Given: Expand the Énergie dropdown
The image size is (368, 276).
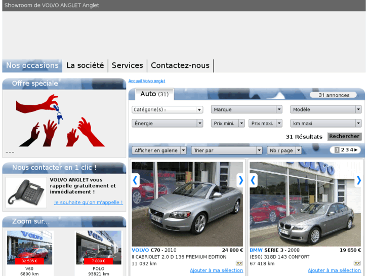Looking at the screenshot, I should click(168, 124).
